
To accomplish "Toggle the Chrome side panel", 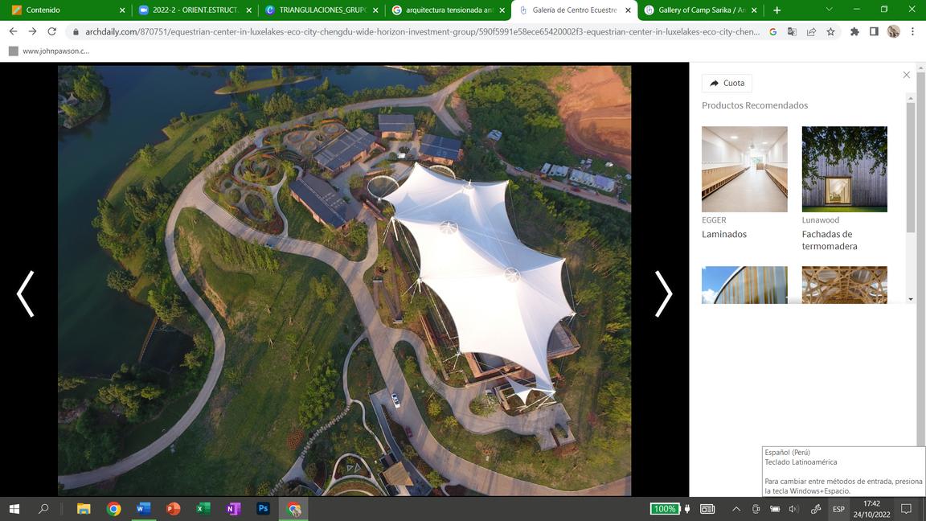I will [x=874, y=32].
